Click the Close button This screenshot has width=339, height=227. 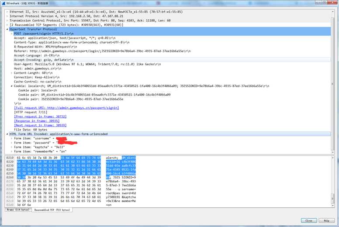click(309, 220)
